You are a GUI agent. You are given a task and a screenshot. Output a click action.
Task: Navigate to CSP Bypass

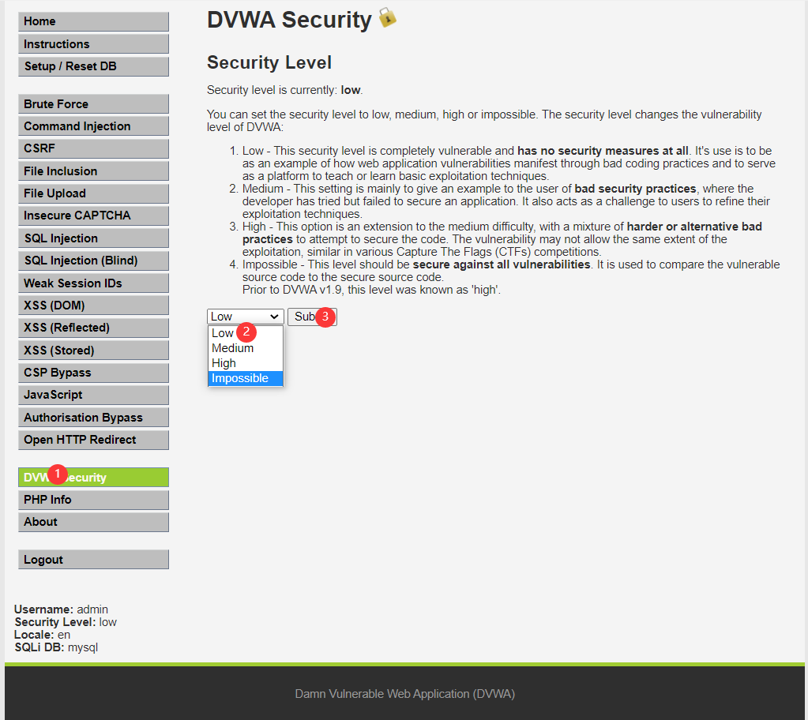coord(93,373)
